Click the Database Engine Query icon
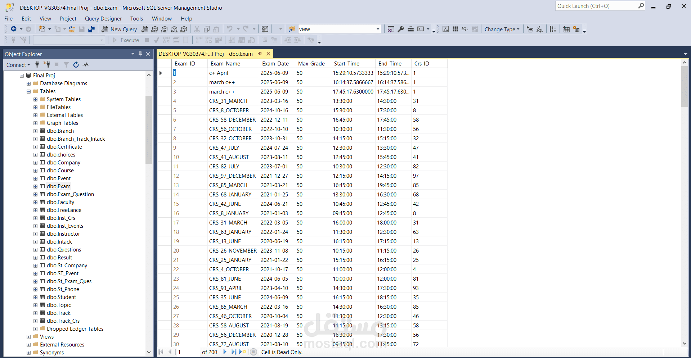 (x=145, y=29)
